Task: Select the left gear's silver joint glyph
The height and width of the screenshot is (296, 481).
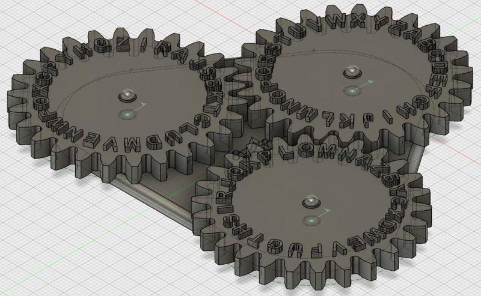Action: tap(127, 95)
